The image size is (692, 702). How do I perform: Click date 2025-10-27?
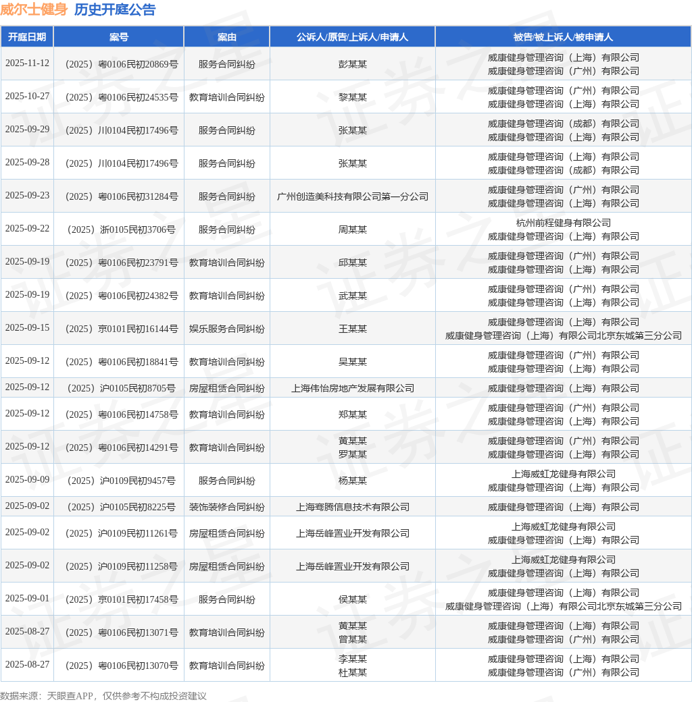(27, 97)
